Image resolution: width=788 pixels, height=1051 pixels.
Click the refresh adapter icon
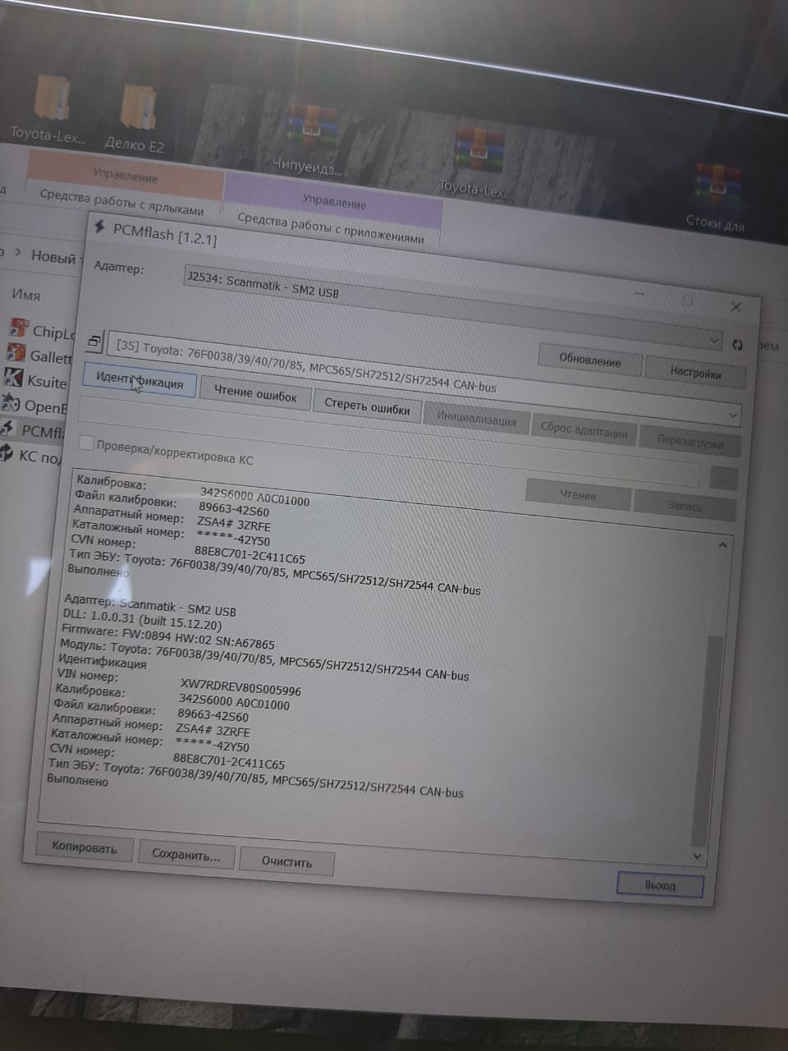point(736,345)
